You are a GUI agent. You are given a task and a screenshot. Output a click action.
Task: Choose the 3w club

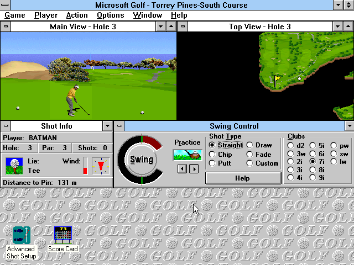tap(296, 154)
